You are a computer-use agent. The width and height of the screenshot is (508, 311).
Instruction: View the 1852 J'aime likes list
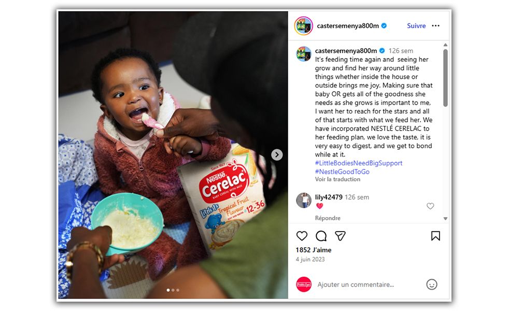313,250
